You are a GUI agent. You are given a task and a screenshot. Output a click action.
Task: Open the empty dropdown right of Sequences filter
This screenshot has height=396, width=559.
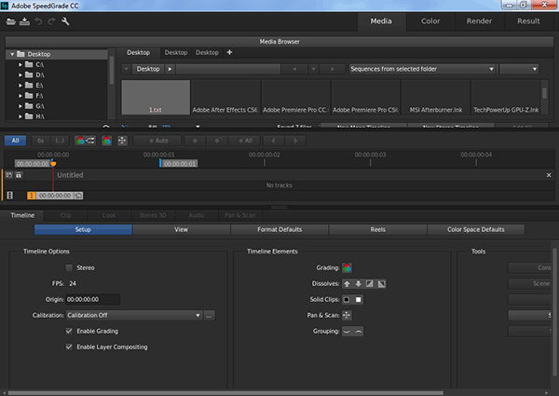519,69
